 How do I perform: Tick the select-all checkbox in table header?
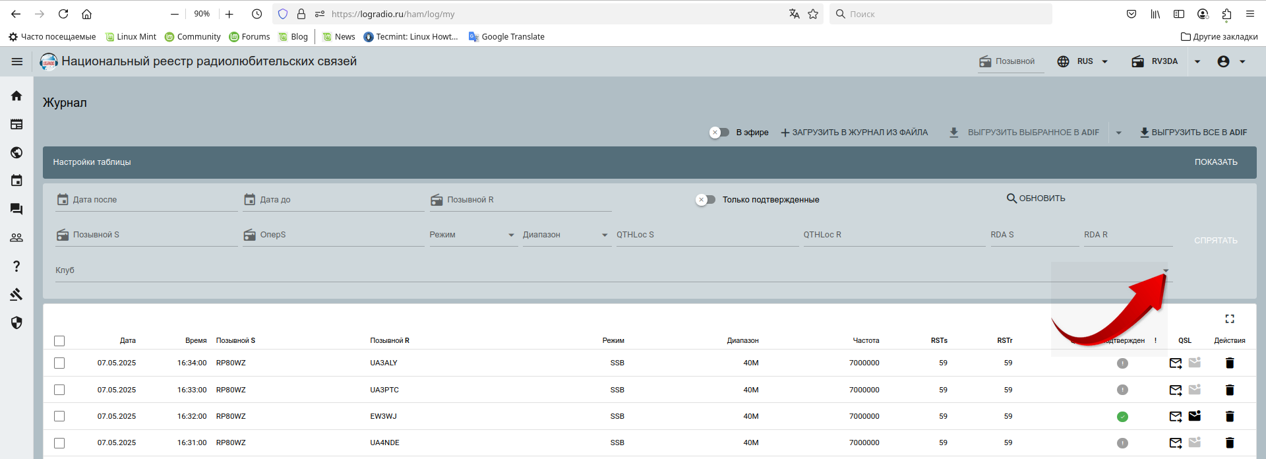point(59,341)
